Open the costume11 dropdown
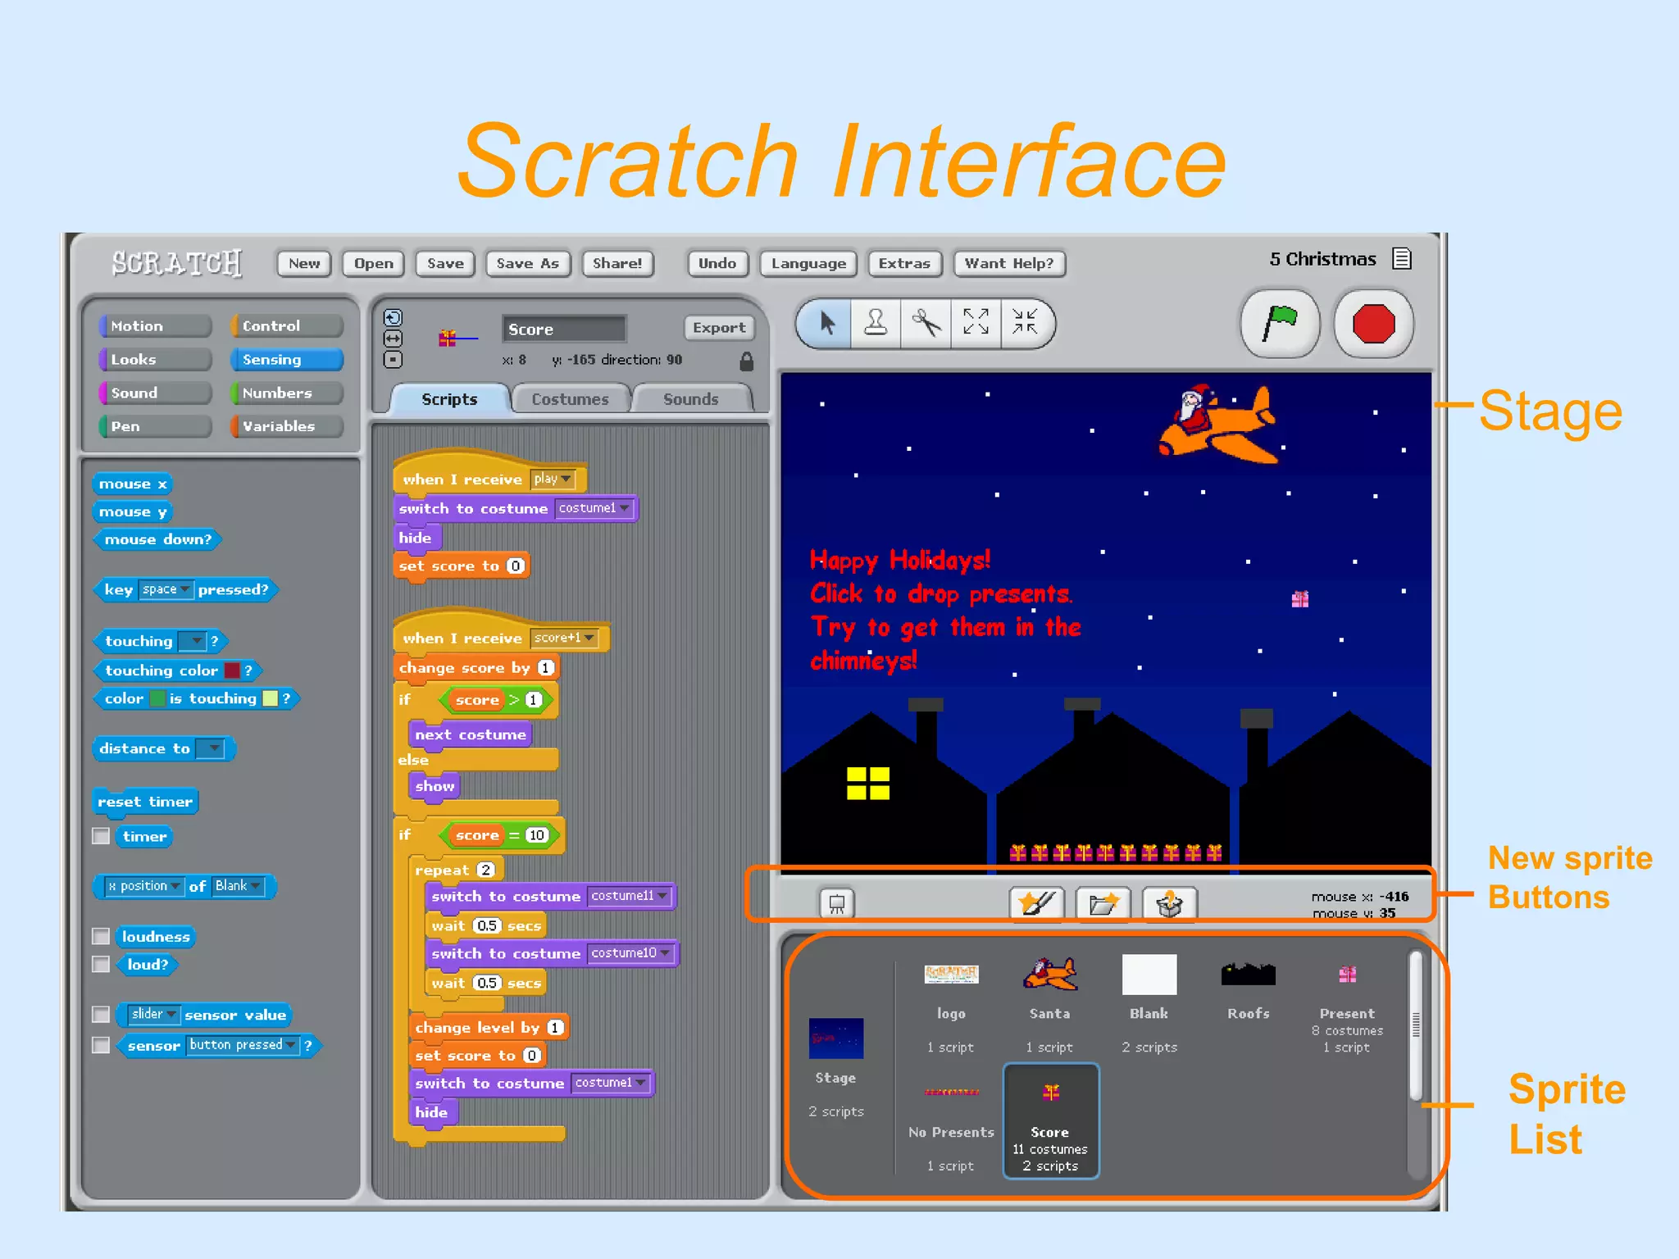Image resolution: width=1679 pixels, height=1259 pixels. pos(629,896)
